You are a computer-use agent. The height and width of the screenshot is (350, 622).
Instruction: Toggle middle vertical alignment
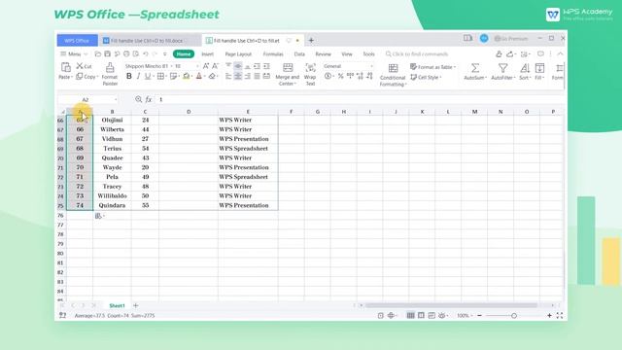pos(237,66)
